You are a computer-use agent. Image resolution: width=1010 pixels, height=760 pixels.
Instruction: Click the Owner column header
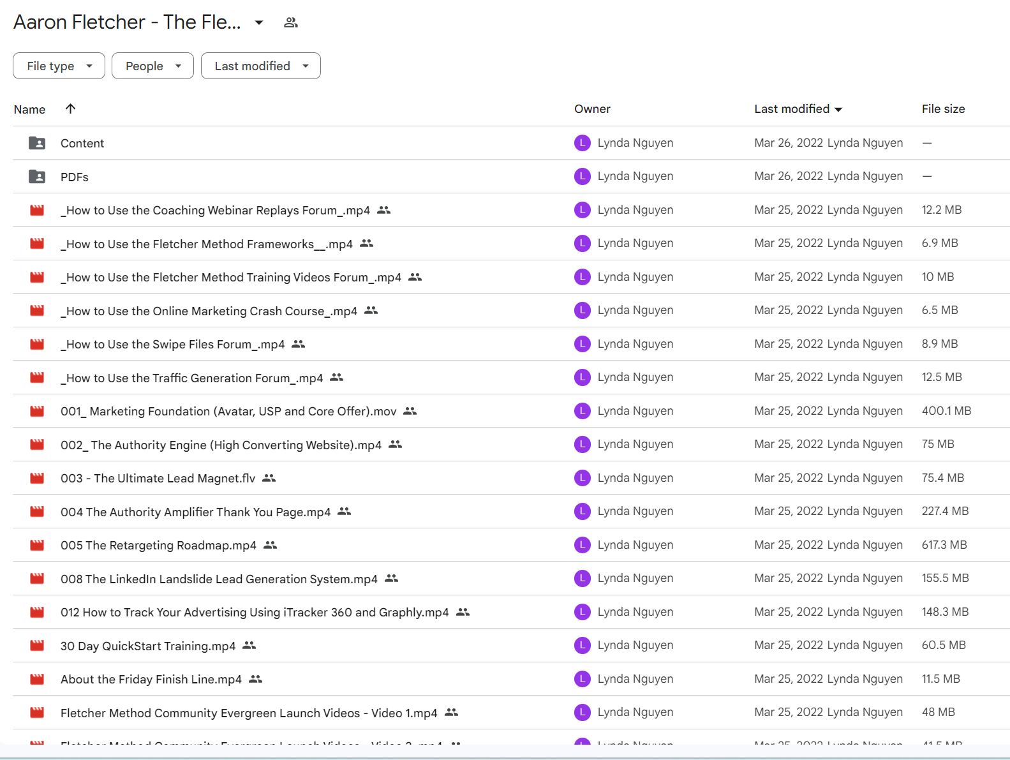[x=592, y=109]
